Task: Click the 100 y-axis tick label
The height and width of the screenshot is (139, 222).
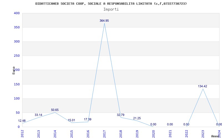Action: 17,99
